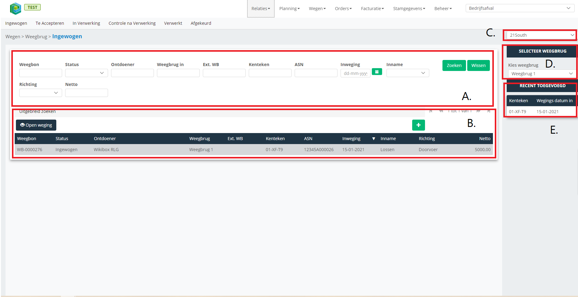Click the Wissen button
578x297 pixels.
point(479,65)
